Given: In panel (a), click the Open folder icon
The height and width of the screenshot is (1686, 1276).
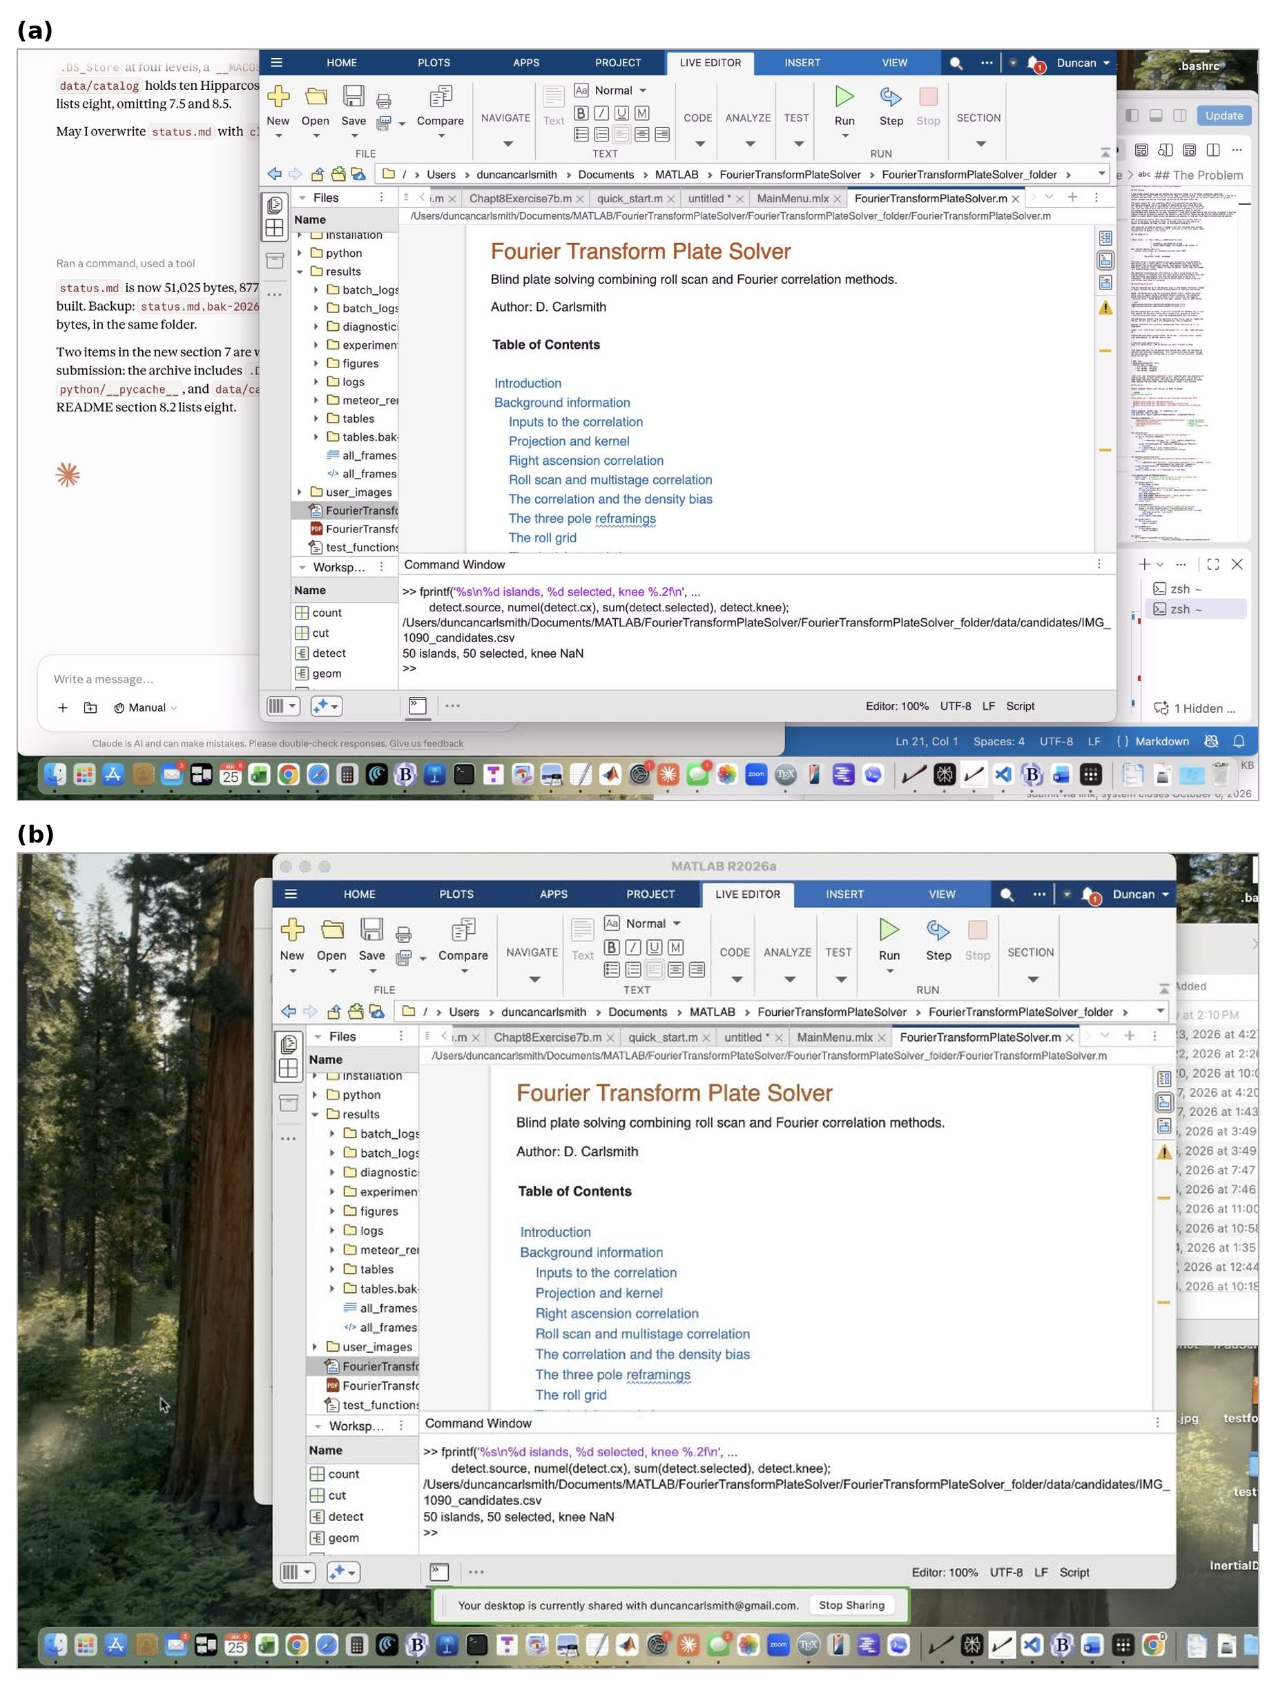Looking at the screenshot, I should (x=316, y=96).
